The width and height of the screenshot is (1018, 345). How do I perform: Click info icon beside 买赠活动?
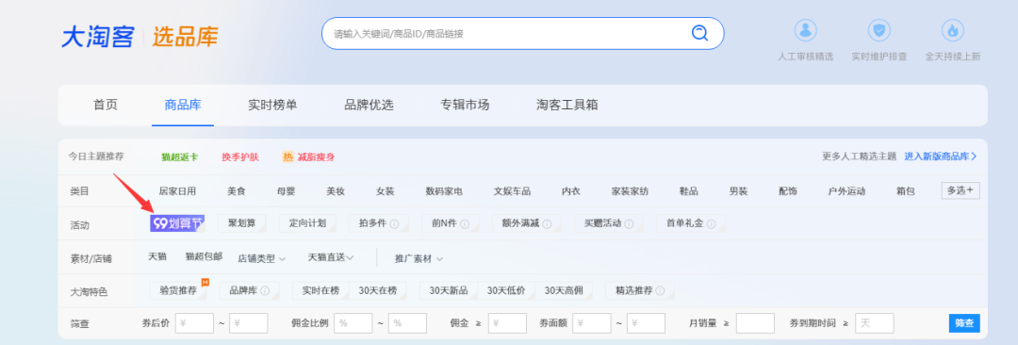(x=628, y=223)
